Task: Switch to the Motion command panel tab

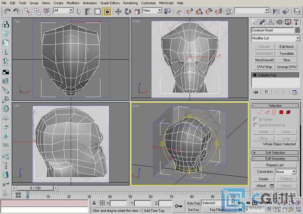Action: 279,22
